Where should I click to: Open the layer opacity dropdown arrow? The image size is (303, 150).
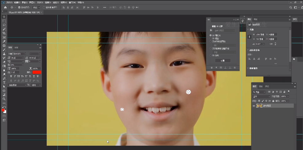[287, 96]
